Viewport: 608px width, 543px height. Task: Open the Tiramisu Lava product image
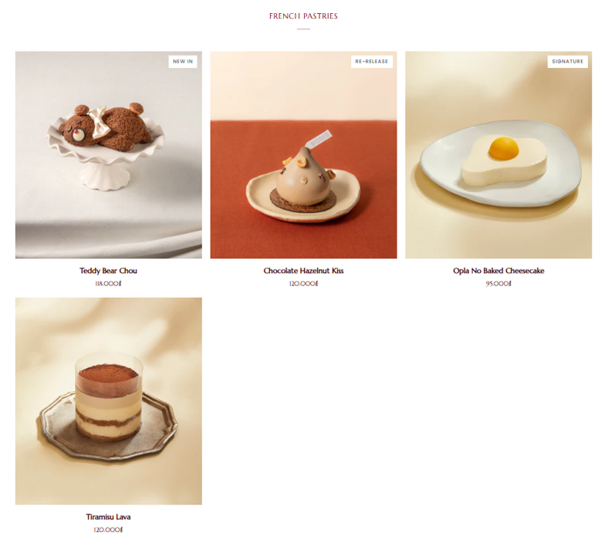point(109,401)
